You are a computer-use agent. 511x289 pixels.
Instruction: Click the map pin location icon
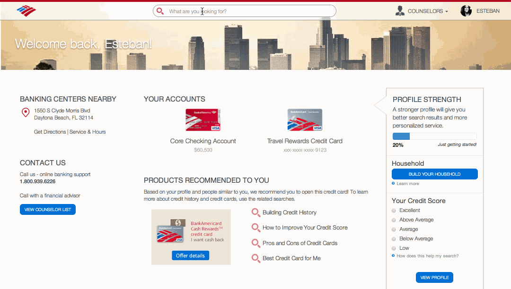click(26, 112)
